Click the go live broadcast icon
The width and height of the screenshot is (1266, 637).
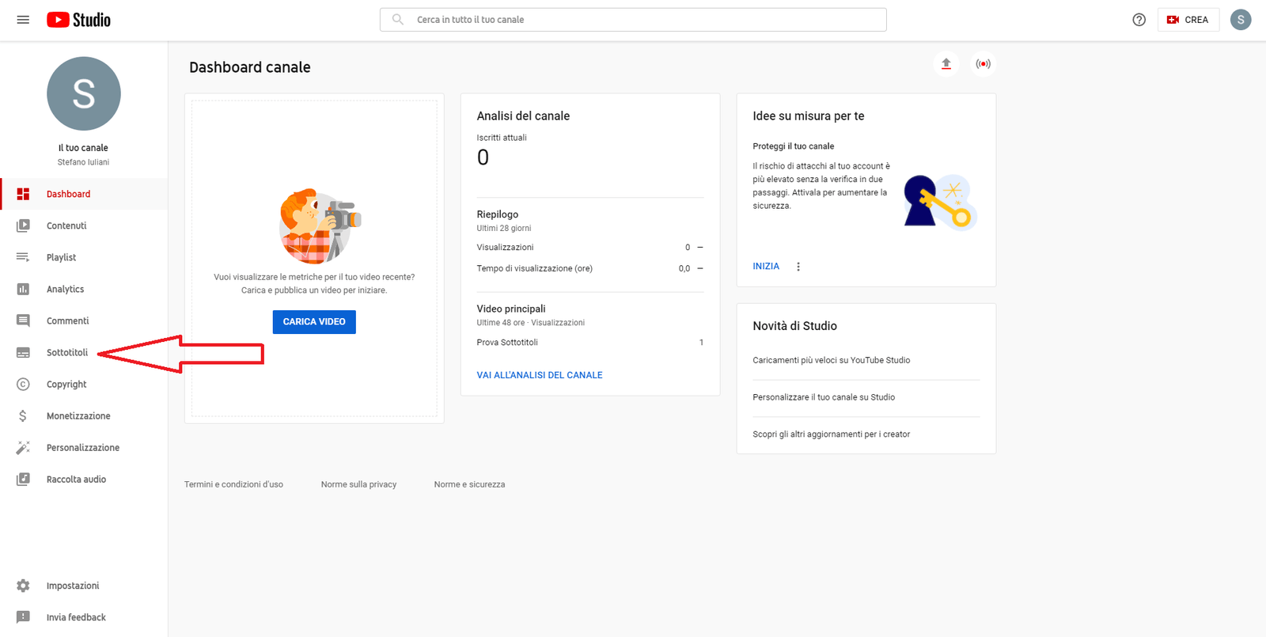tap(983, 64)
